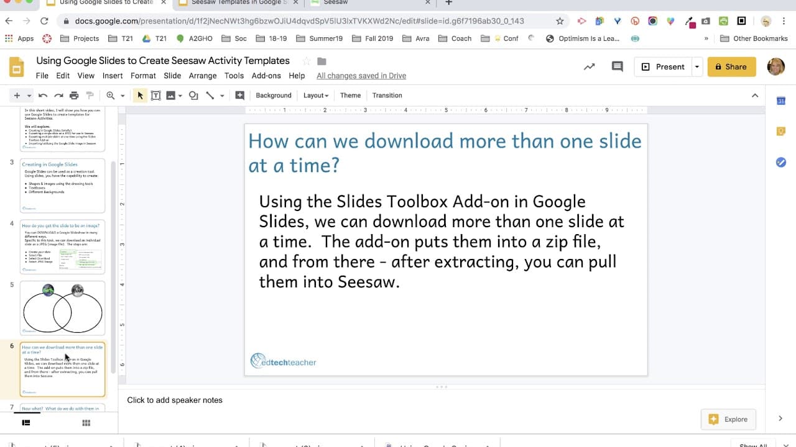Bookmark page with the star icon
Image resolution: width=796 pixels, height=447 pixels.
pos(560,21)
